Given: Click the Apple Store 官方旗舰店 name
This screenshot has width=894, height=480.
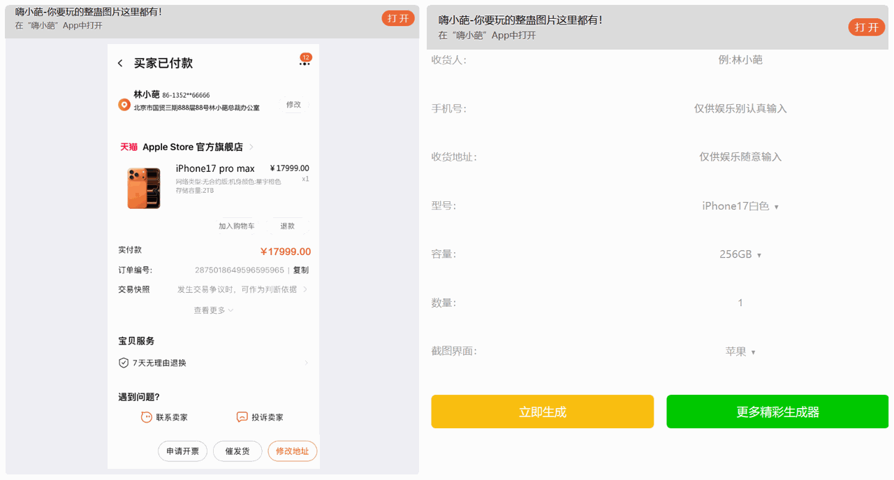Looking at the screenshot, I should pyautogui.click(x=193, y=147).
